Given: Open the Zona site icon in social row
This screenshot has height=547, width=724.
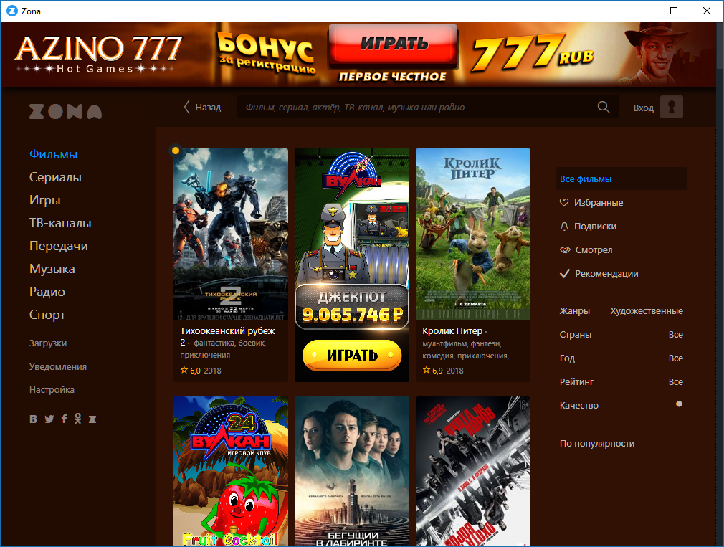Looking at the screenshot, I should click(92, 419).
